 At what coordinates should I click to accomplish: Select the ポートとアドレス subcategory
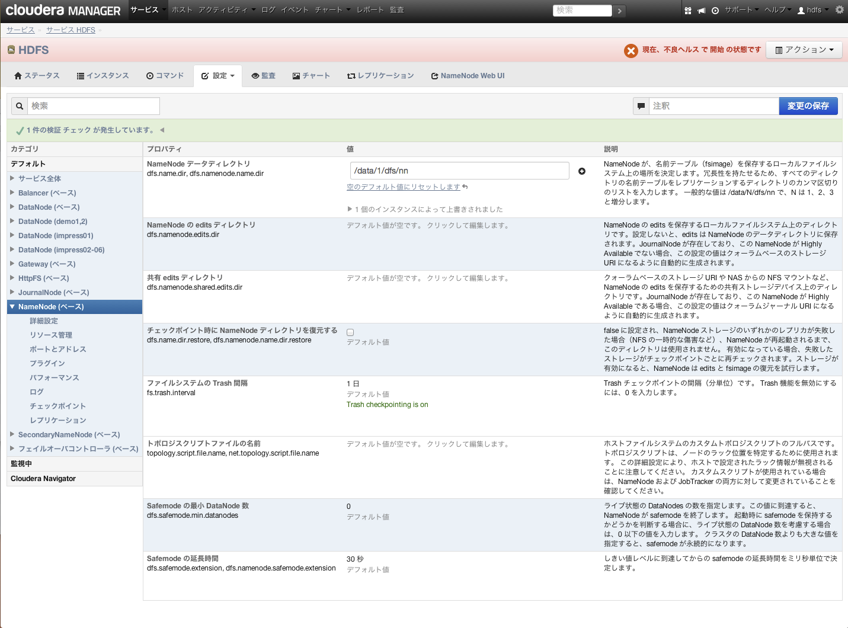(58, 349)
